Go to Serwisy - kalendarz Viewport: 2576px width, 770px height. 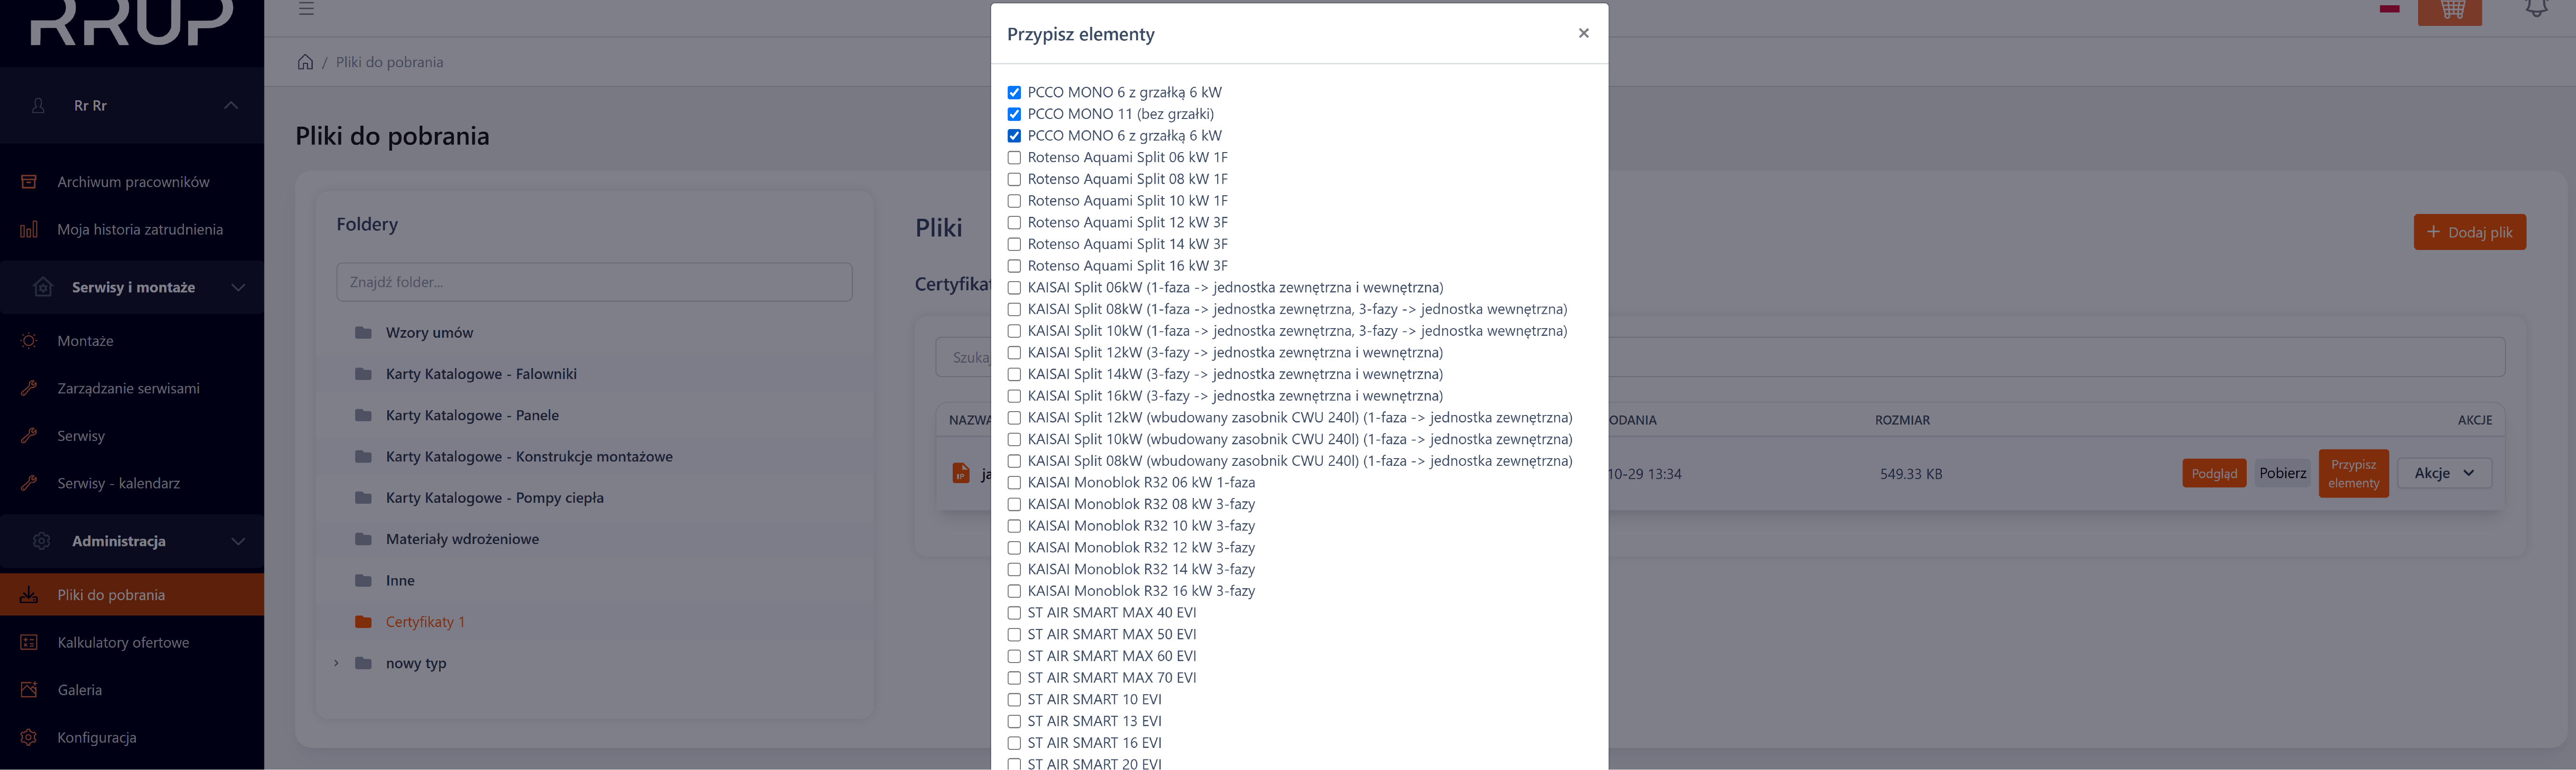click(118, 483)
